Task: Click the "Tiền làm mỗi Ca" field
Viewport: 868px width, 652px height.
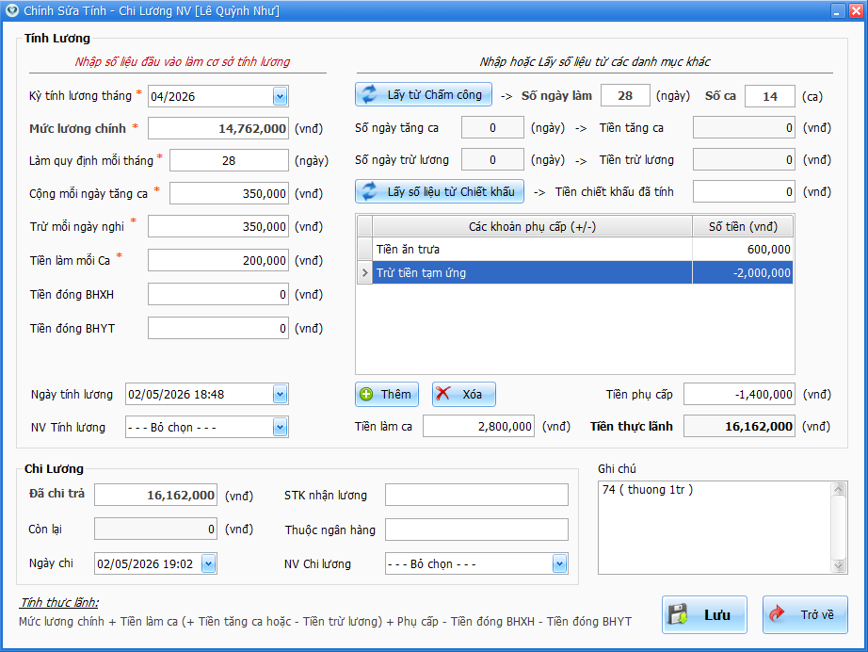Action: 218,260
